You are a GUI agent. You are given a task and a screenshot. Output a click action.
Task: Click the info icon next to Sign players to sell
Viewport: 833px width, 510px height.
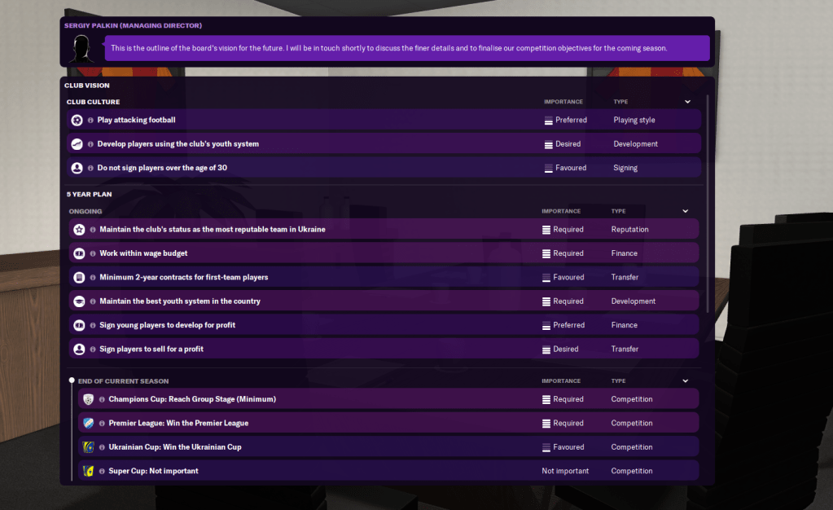93,349
